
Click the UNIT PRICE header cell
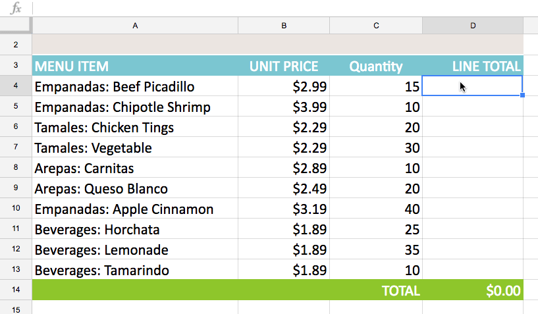(284, 66)
